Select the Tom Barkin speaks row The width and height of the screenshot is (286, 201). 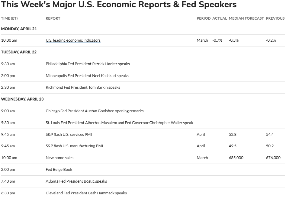pos(143,88)
